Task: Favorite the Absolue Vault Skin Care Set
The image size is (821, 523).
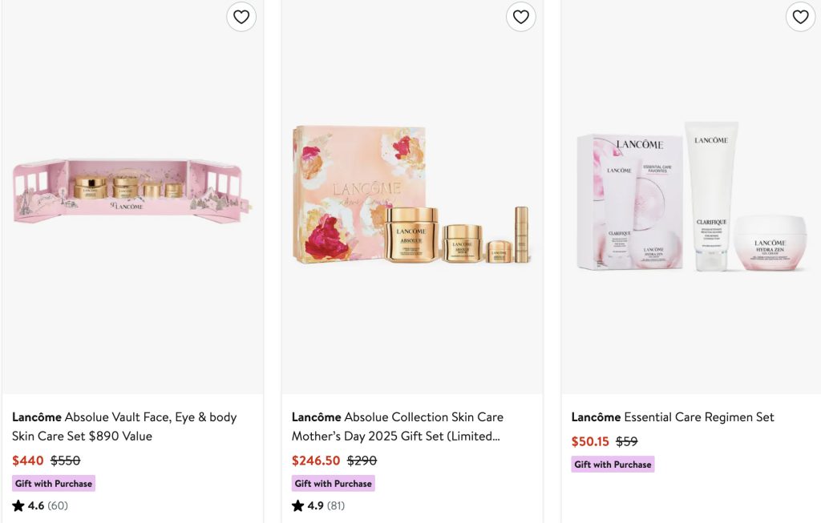Action: coord(241,17)
